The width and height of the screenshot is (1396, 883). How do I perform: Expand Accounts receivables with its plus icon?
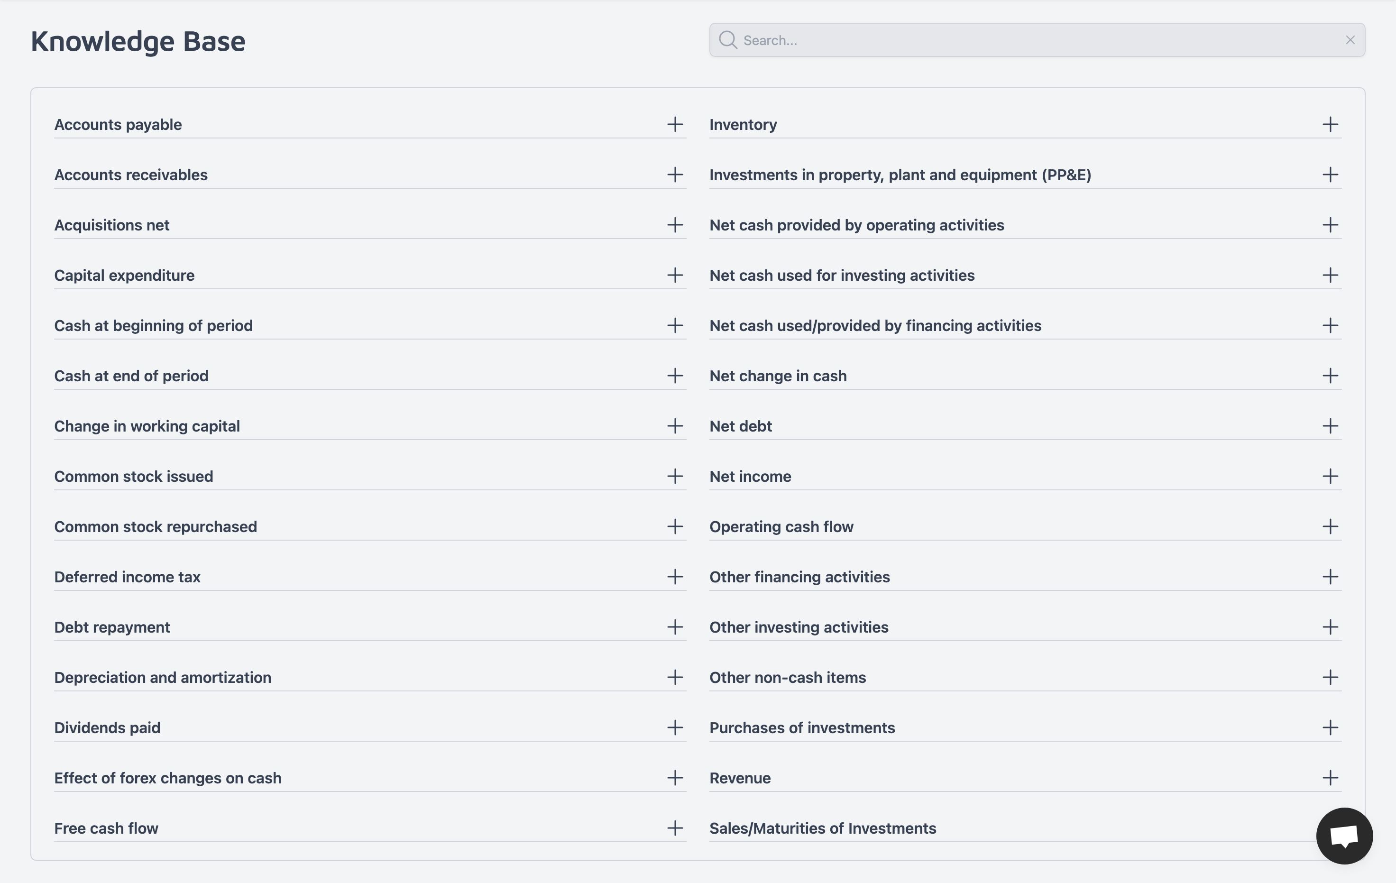[675, 175]
